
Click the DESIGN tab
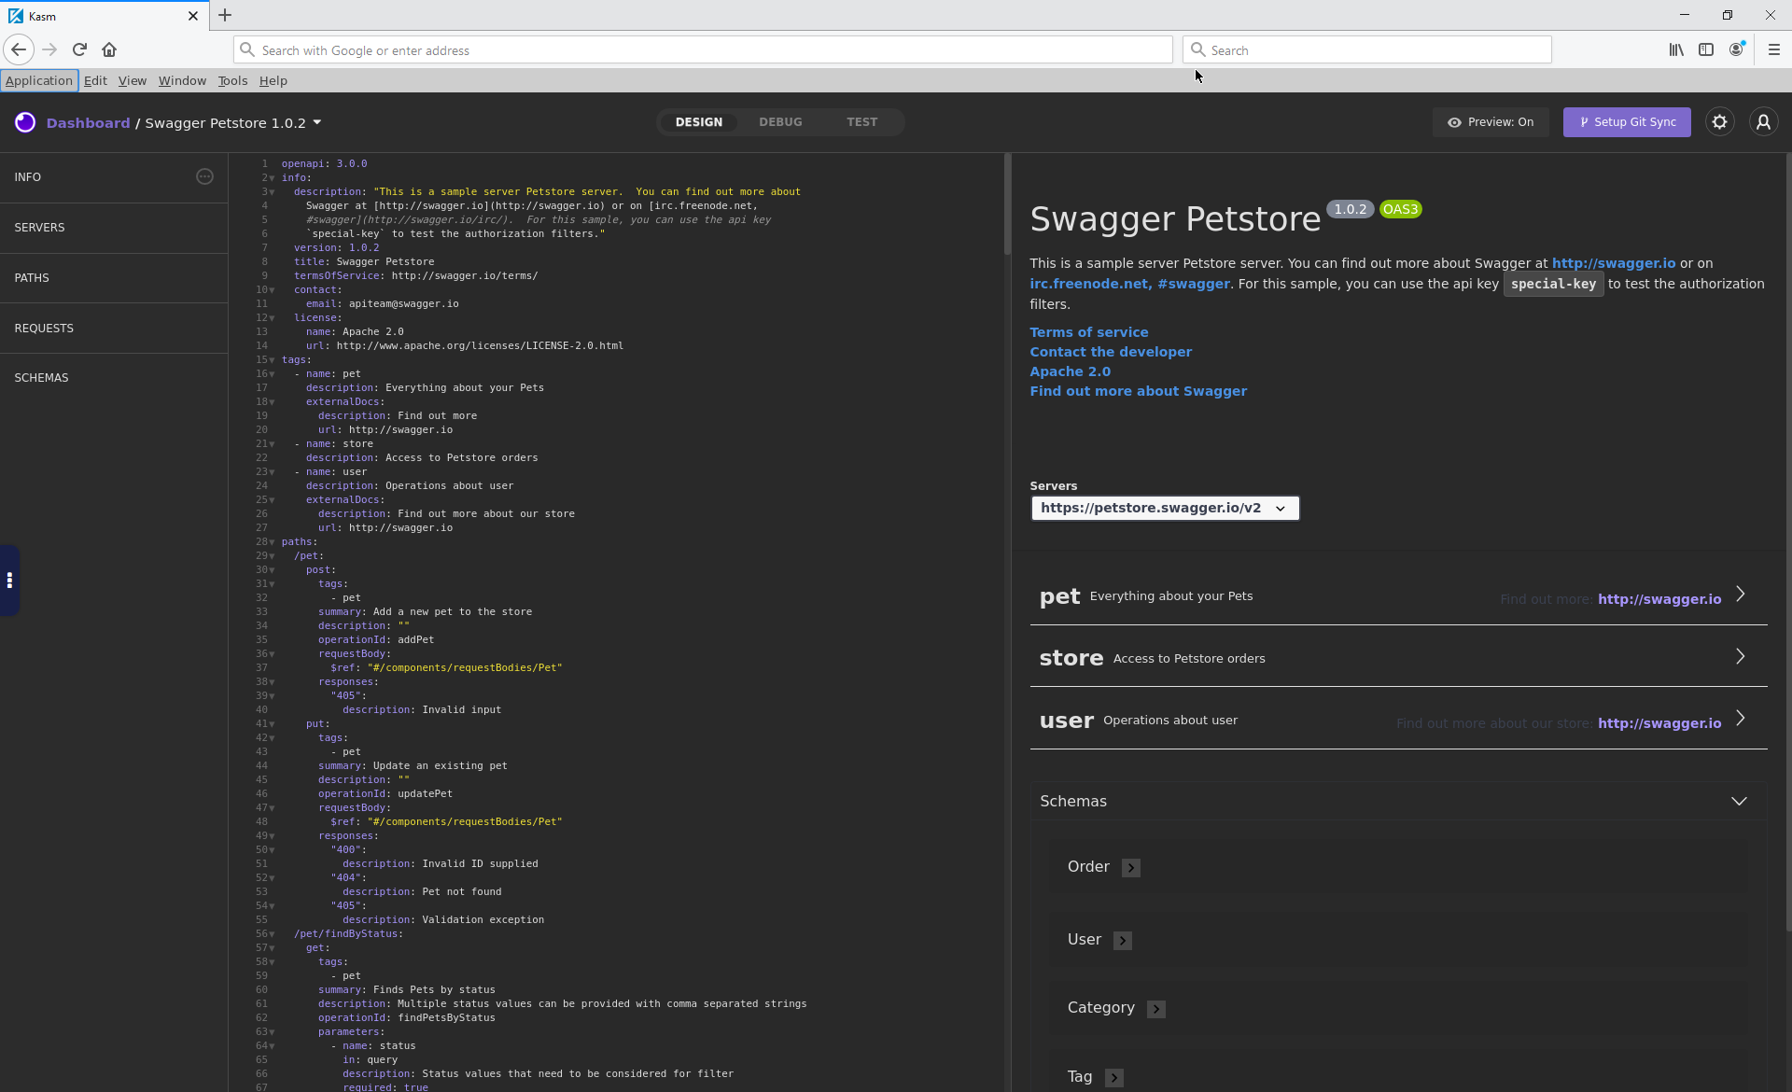(x=699, y=121)
